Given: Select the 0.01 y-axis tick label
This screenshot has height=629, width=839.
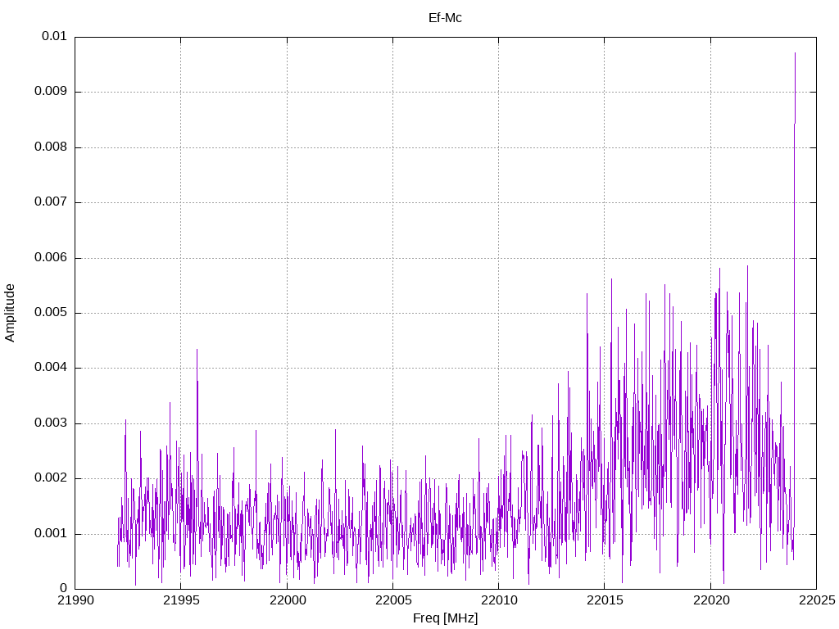Looking at the screenshot, I should (53, 37).
